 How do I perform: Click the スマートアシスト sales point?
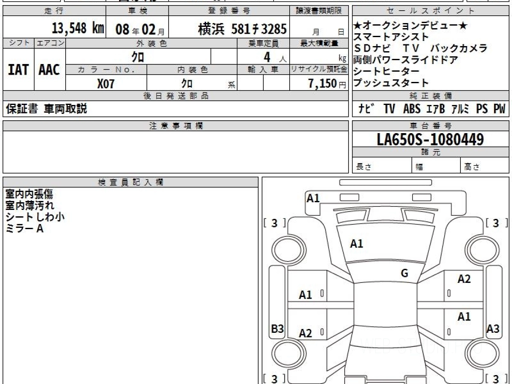click(391, 37)
